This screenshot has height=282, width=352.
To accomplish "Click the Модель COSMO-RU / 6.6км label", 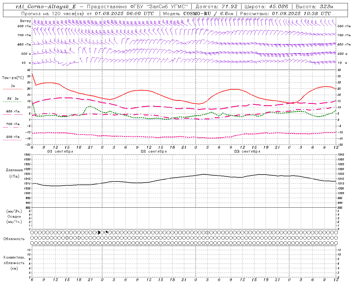I will point(198,13).
